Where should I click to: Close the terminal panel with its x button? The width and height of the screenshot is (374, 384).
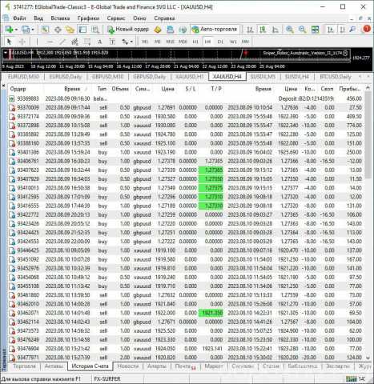3,86
